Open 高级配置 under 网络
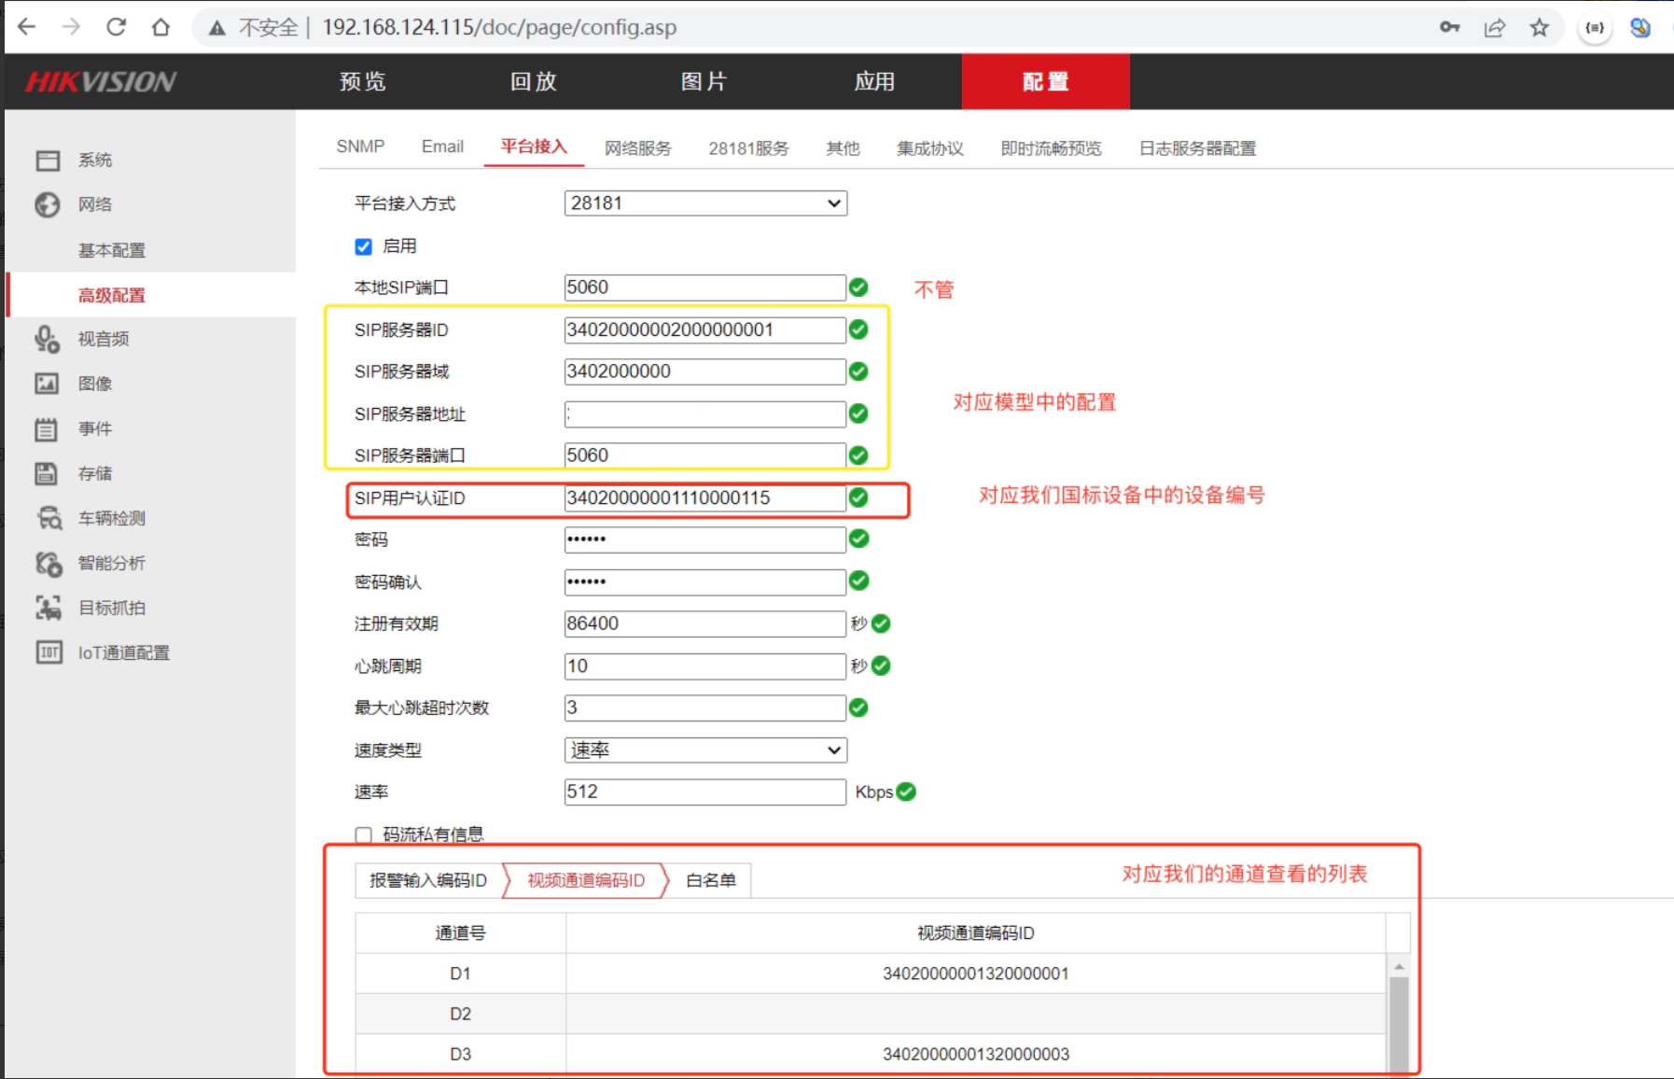The image size is (1674, 1079). coord(112,295)
